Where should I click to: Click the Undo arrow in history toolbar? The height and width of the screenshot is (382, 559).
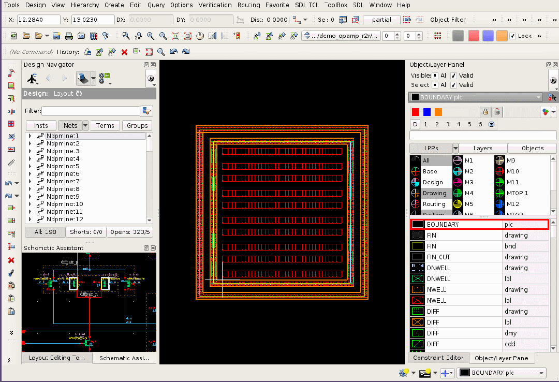click(173, 52)
